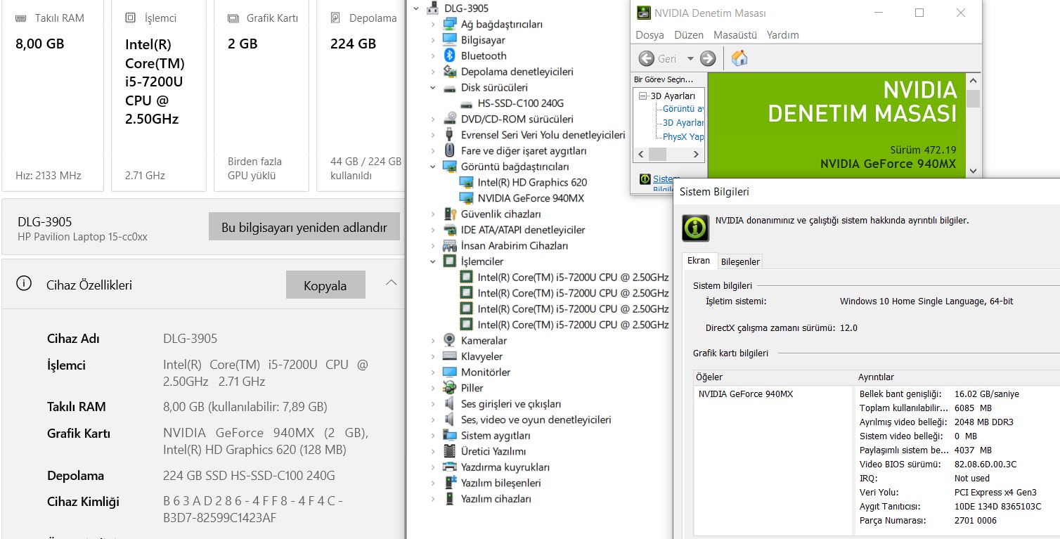
Task: Select the first i5-7200U processor entry
Action: click(x=573, y=277)
